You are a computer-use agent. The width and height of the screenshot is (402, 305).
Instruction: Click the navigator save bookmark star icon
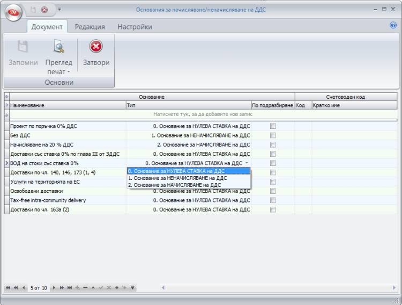117,287
